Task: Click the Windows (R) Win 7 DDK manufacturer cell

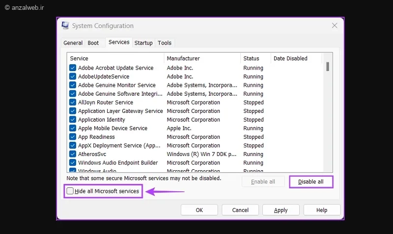Action: pos(201,154)
